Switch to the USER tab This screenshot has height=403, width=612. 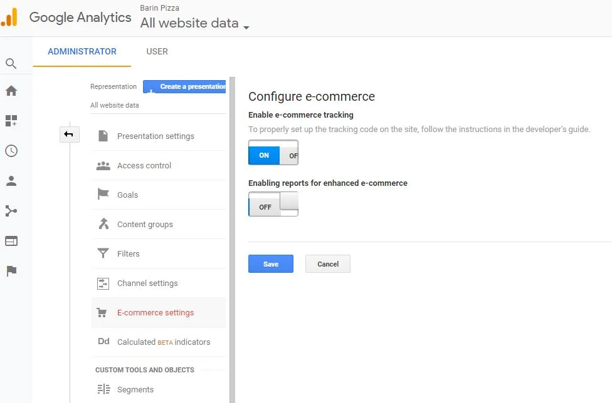pos(157,51)
